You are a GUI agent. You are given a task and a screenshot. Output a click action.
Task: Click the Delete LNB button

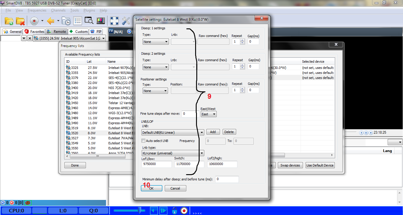click(229, 132)
